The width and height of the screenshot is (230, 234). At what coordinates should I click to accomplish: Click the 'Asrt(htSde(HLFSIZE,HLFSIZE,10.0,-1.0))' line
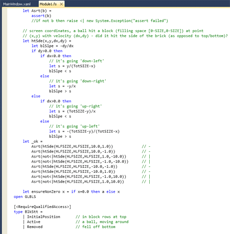(73, 151)
